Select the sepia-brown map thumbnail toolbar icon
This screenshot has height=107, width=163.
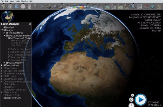pos(127,7)
